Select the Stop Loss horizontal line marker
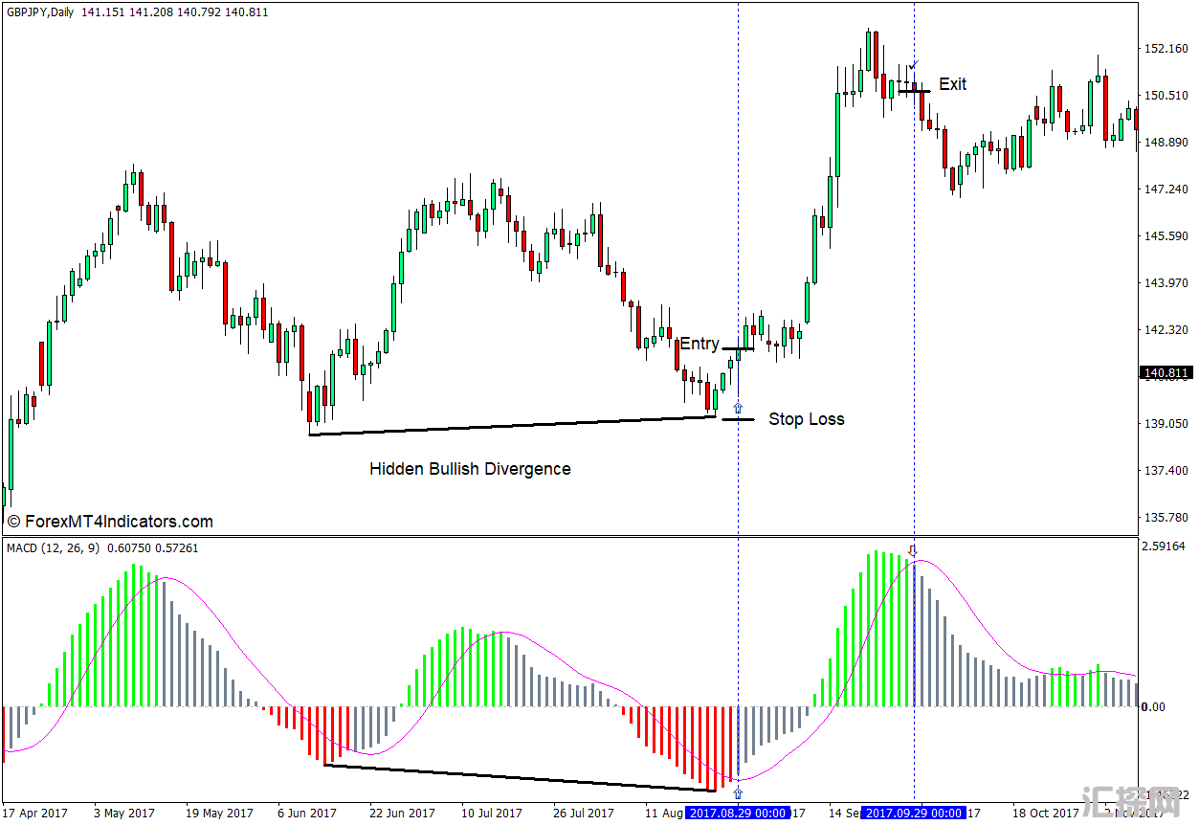 point(738,419)
